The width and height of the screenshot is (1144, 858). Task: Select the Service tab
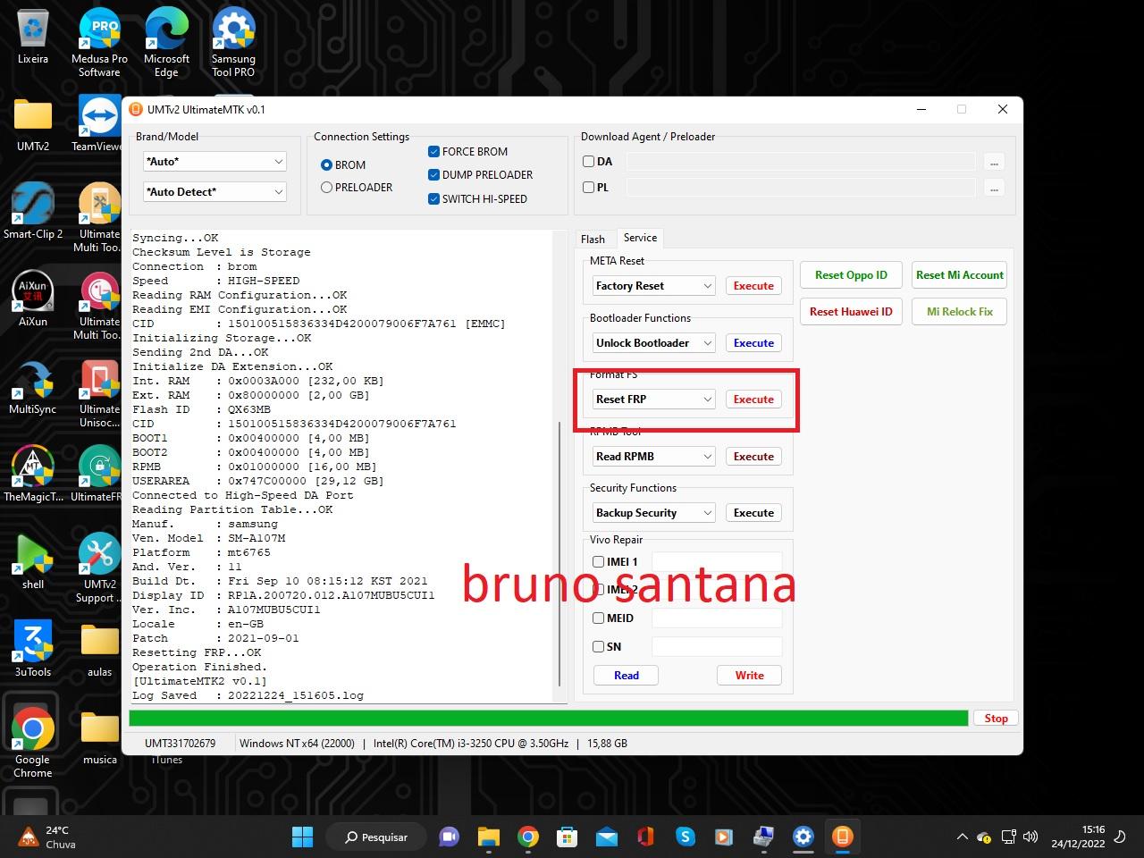640,238
